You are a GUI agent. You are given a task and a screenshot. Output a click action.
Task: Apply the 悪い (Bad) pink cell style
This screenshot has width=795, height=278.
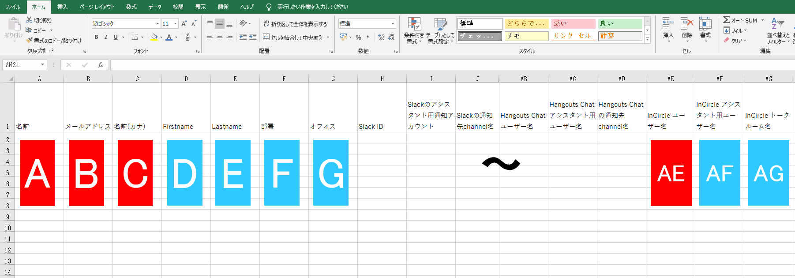click(573, 23)
